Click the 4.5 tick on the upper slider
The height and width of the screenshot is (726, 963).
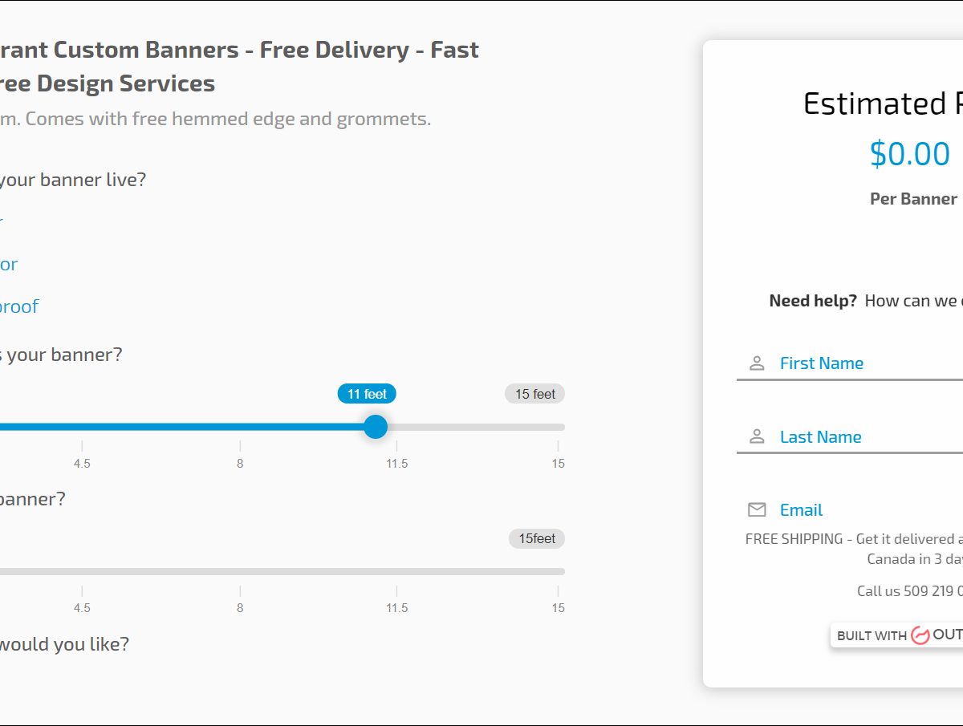click(x=82, y=448)
